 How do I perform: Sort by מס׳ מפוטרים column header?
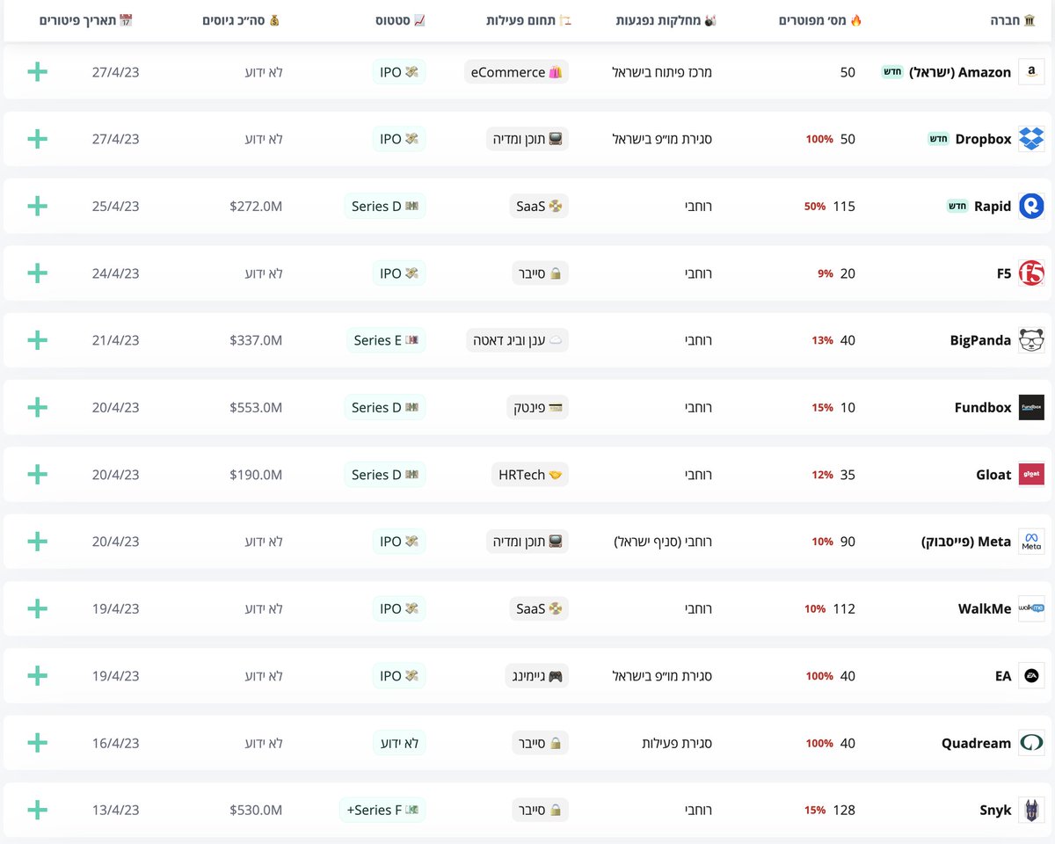pyautogui.click(x=820, y=19)
